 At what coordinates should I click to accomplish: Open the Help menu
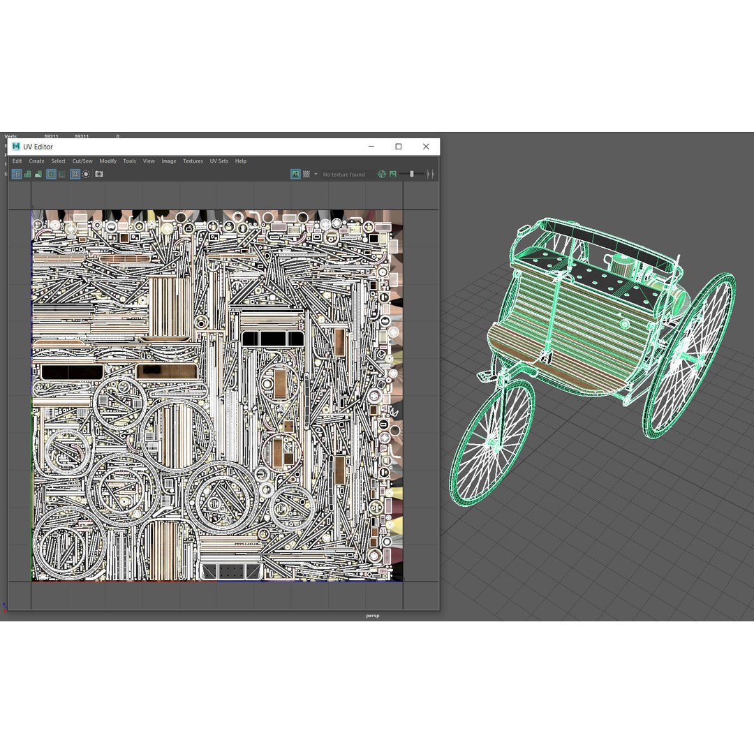click(x=240, y=161)
